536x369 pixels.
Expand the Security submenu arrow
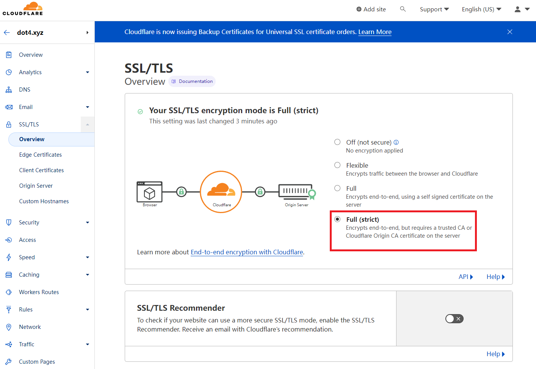point(88,223)
